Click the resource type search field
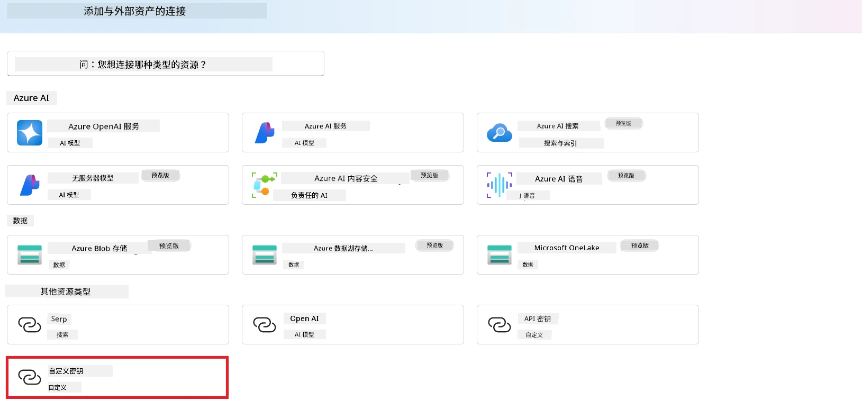862x410 pixels. pos(165,63)
